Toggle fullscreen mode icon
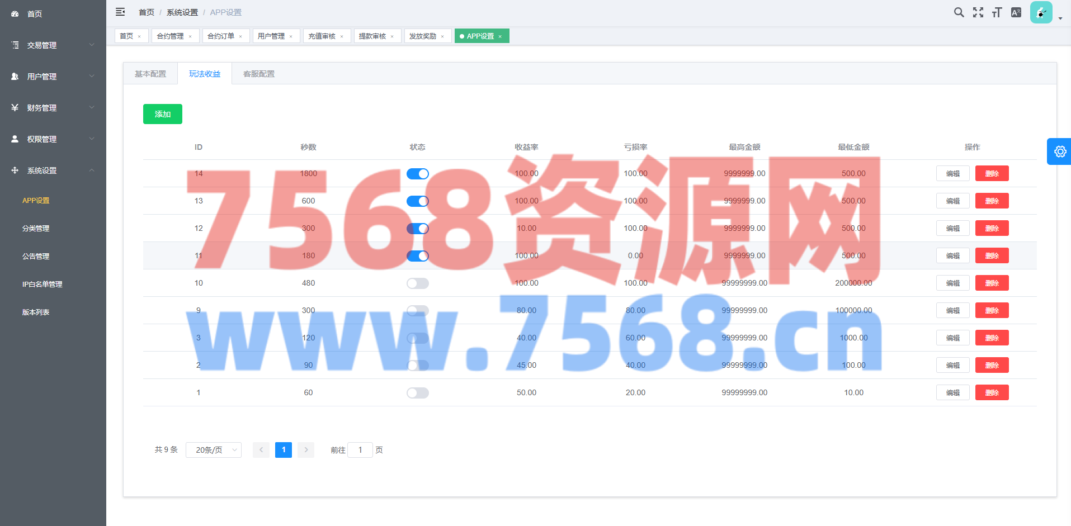1071x526 pixels. (978, 12)
